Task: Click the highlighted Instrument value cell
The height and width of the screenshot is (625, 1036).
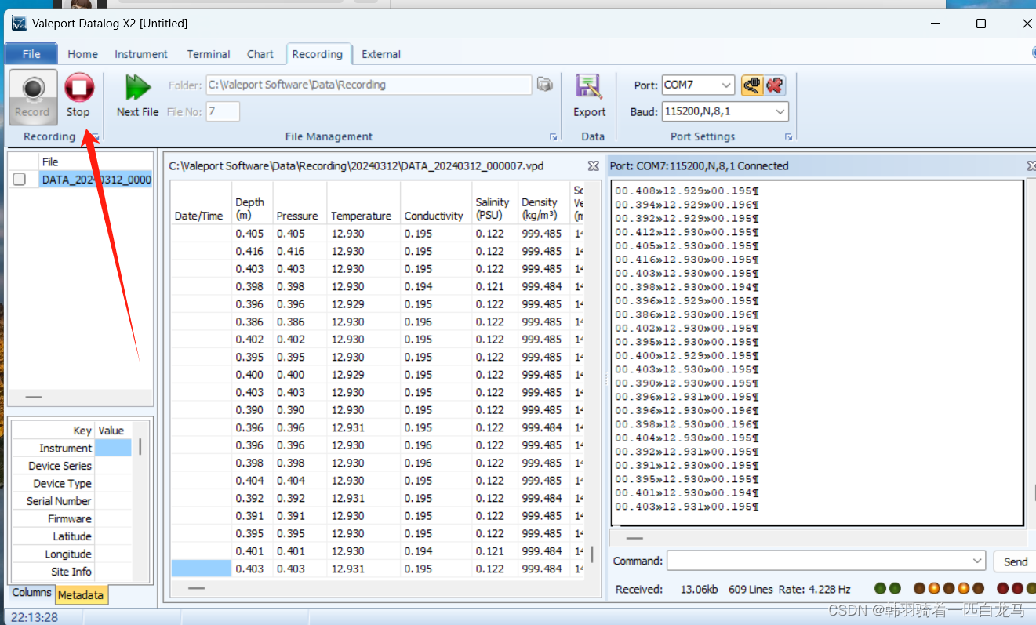Action: click(x=113, y=448)
